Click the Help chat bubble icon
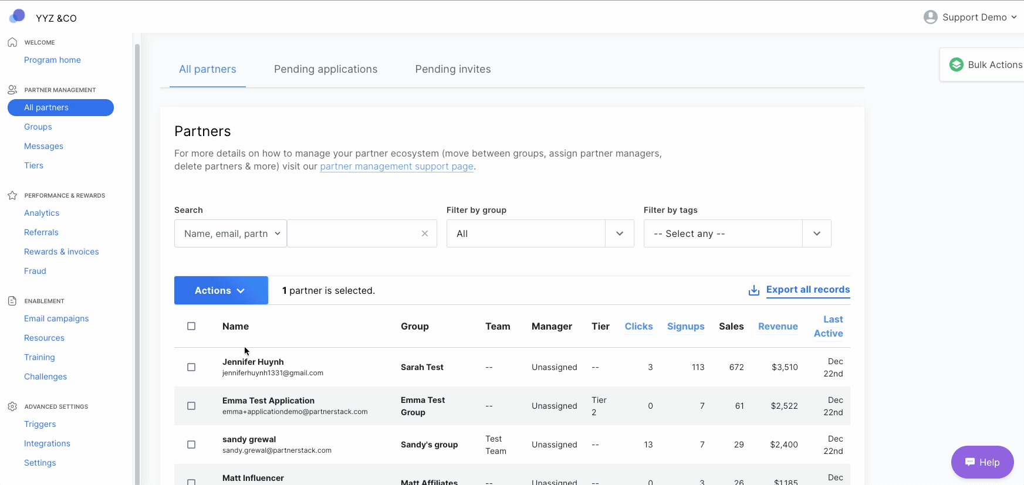Image resolution: width=1024 pixels, height=485 pixels. [x=970, y=462]
